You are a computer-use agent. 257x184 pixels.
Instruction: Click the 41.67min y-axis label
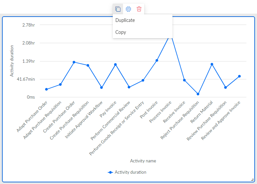[x=26, y=79]
